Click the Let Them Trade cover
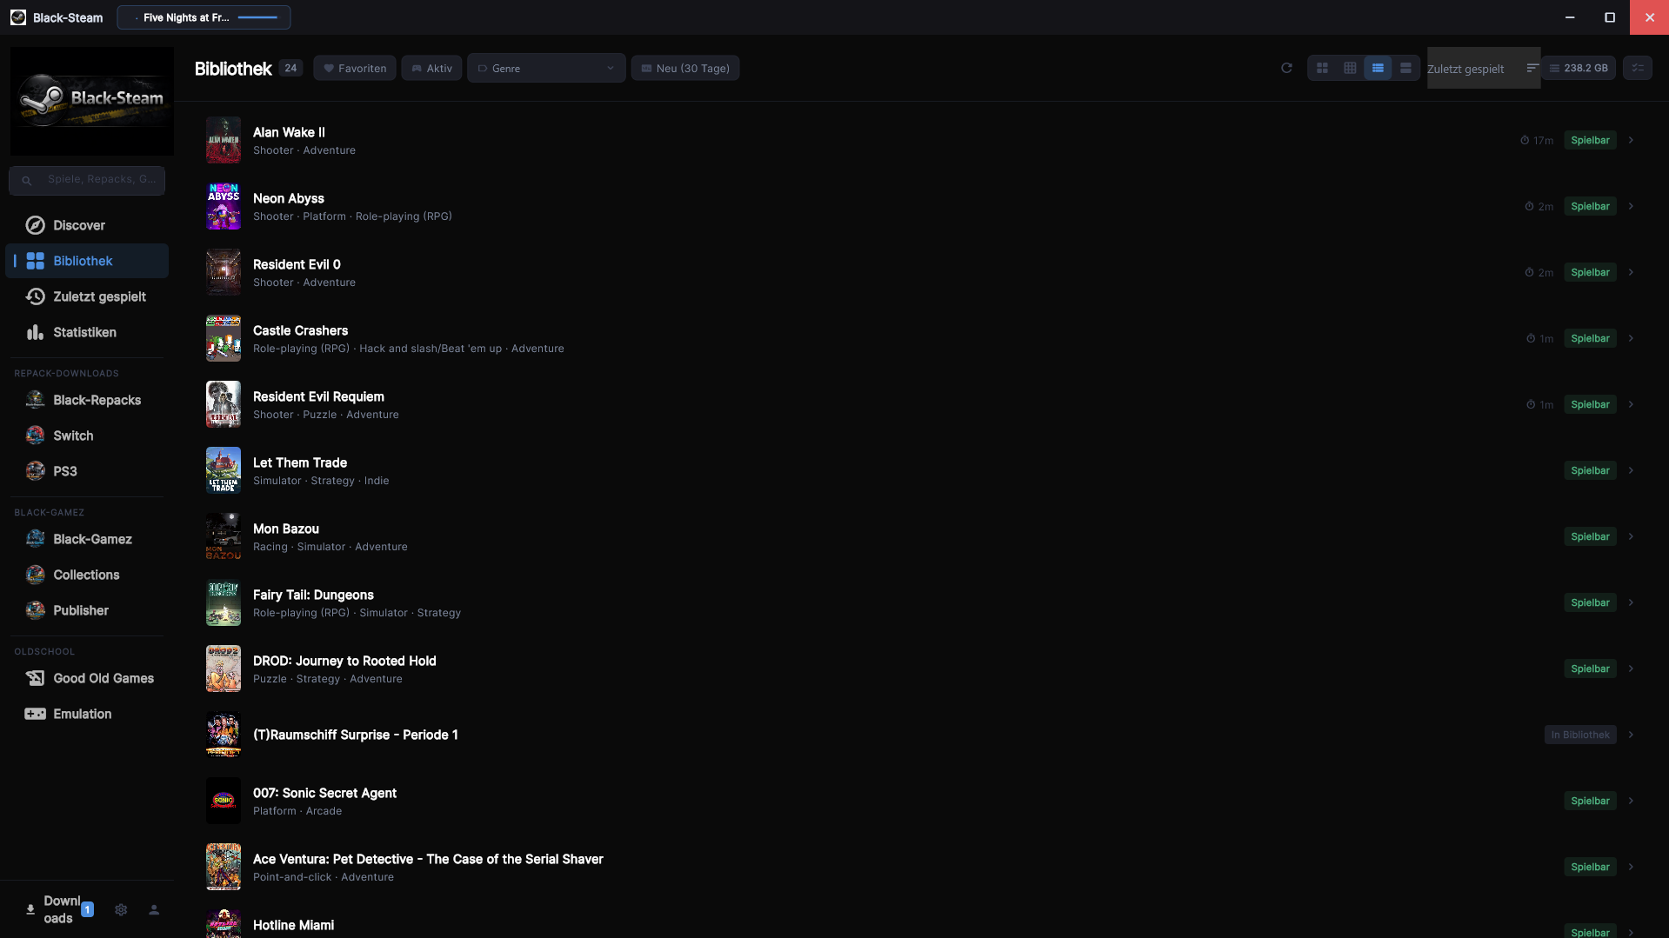Image resolution: width=1669 pixels, height=938 pixels. [224, 470]
